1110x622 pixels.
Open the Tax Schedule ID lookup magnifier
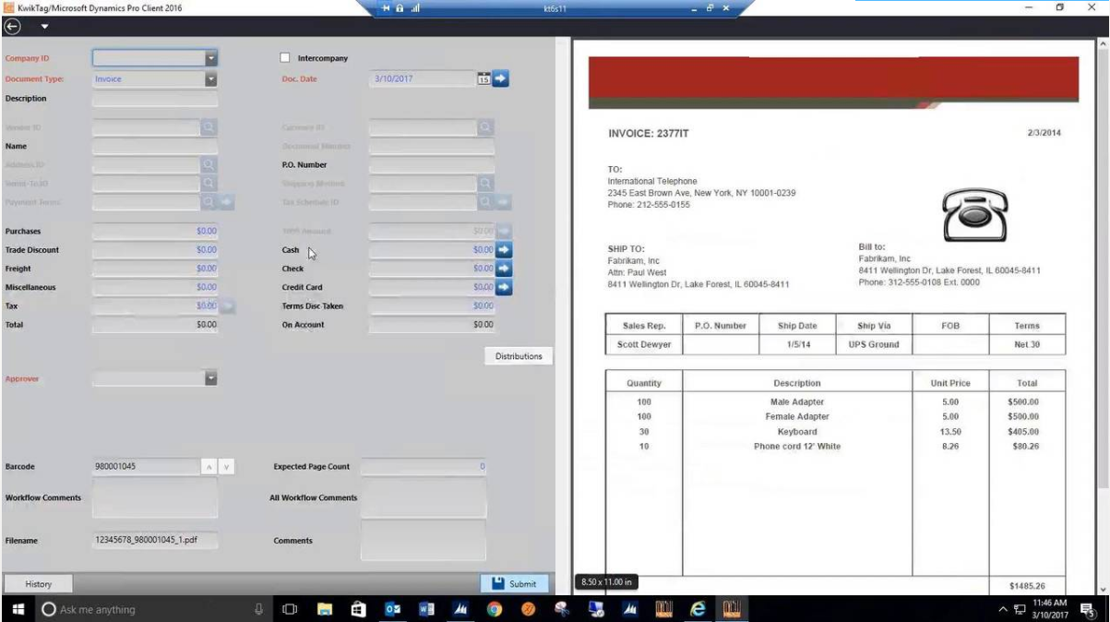[485, 202]
